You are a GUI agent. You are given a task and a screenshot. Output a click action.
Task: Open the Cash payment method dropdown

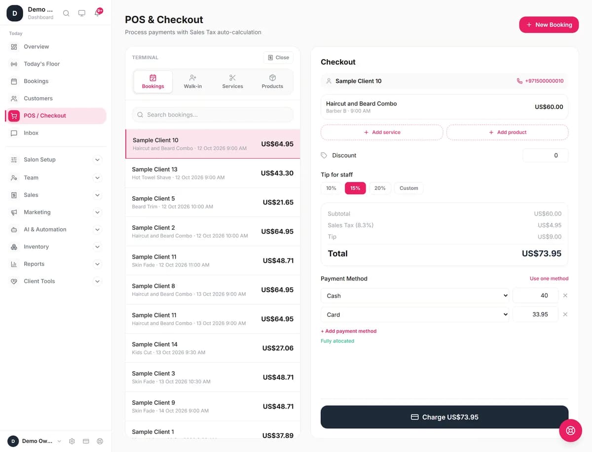[415, 296]
